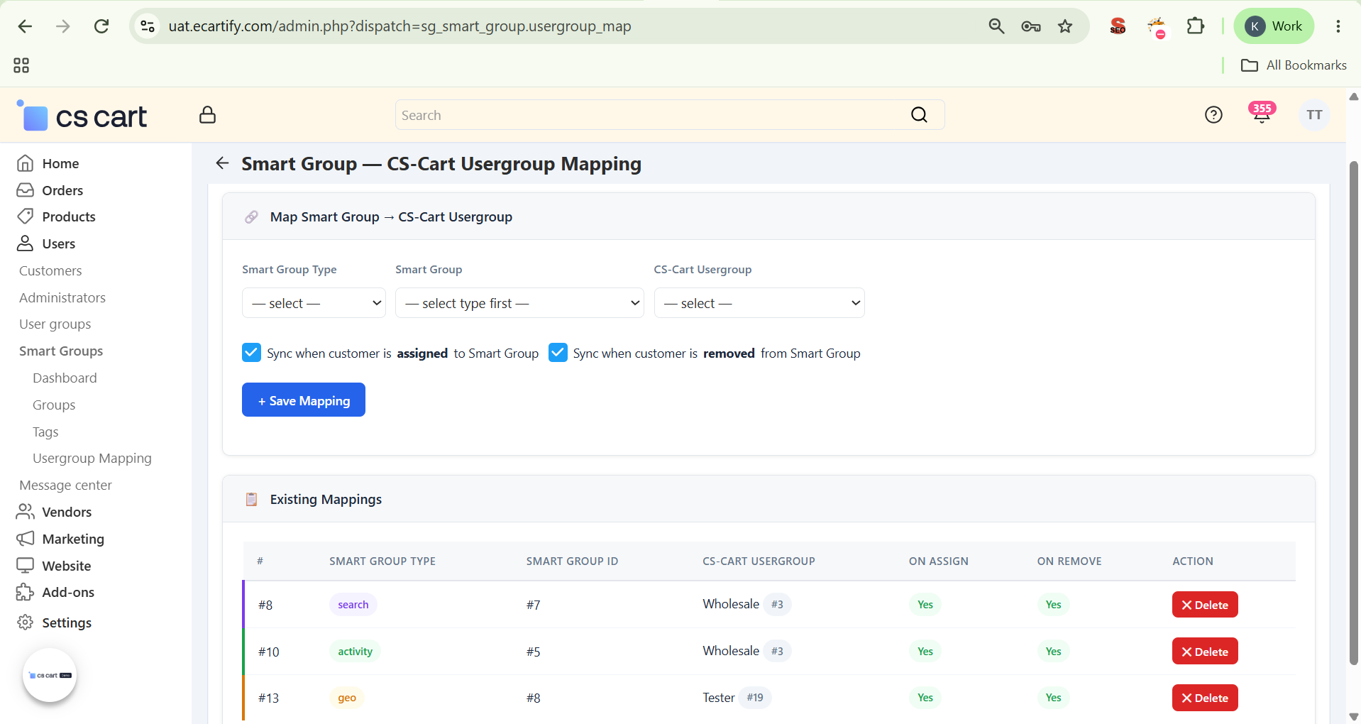Click the search magnifier in admin search

click(919, 115)
